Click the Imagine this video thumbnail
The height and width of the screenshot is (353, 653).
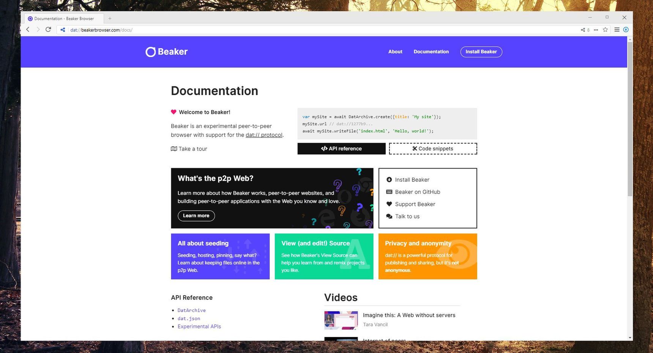[x=341, y=320]
